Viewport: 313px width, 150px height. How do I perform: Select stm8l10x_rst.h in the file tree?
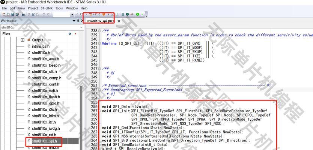(x=44, y=135)
